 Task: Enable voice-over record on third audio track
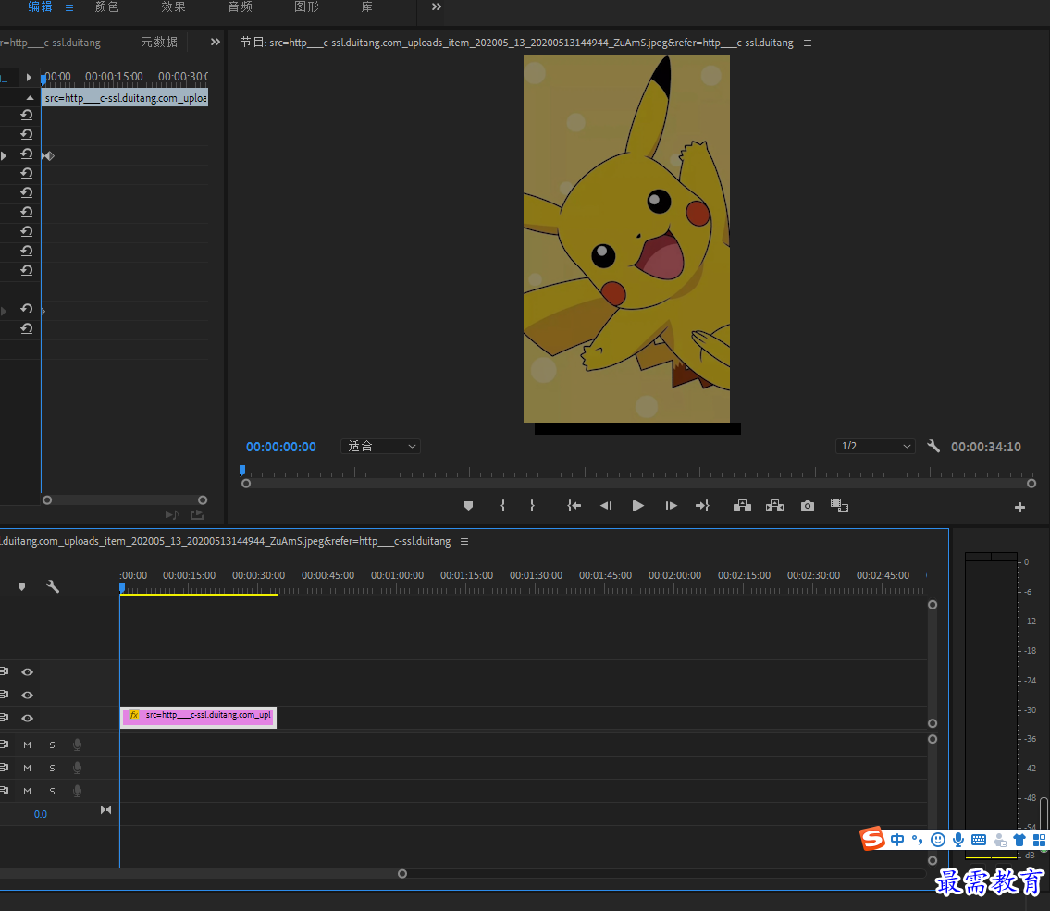click(78, 791)
